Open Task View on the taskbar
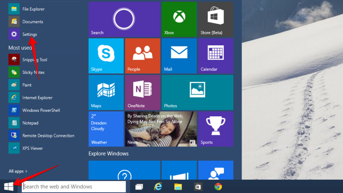The height and width of the screenshot is (193, 343). point(139,187)
